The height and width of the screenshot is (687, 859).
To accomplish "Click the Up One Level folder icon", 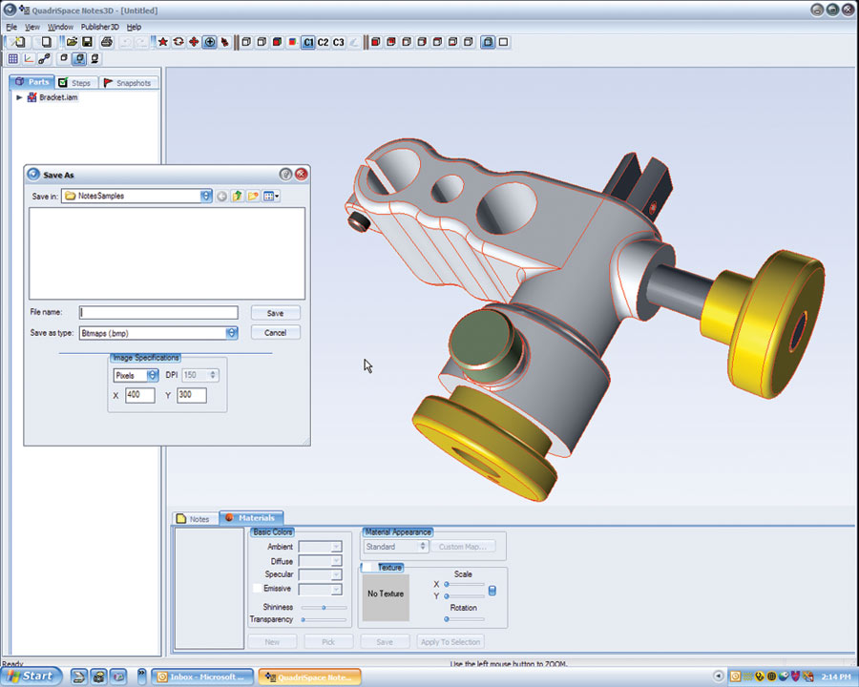I will click(237, 197).
